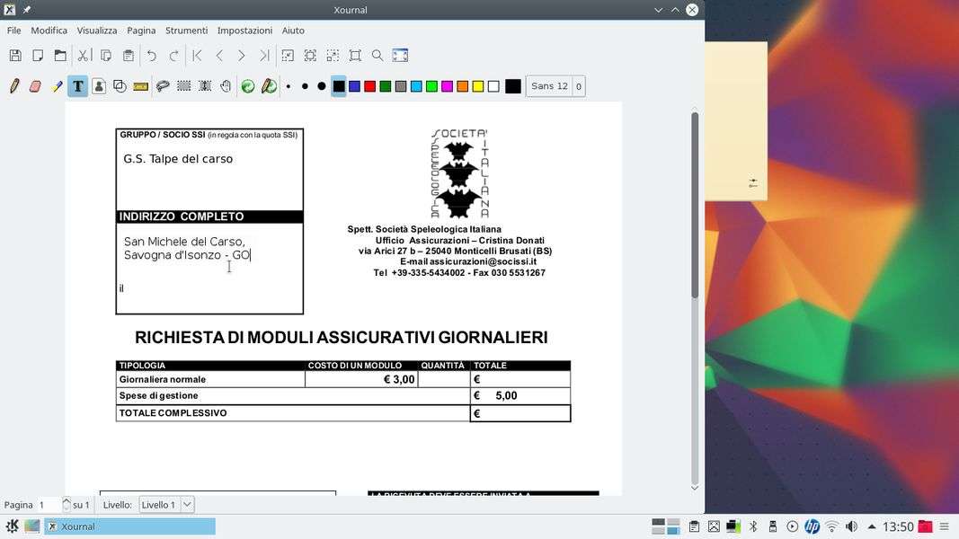Click the default tool green icon
The height and width of the screenshot is (539, 959).
(x=248, y=86)
